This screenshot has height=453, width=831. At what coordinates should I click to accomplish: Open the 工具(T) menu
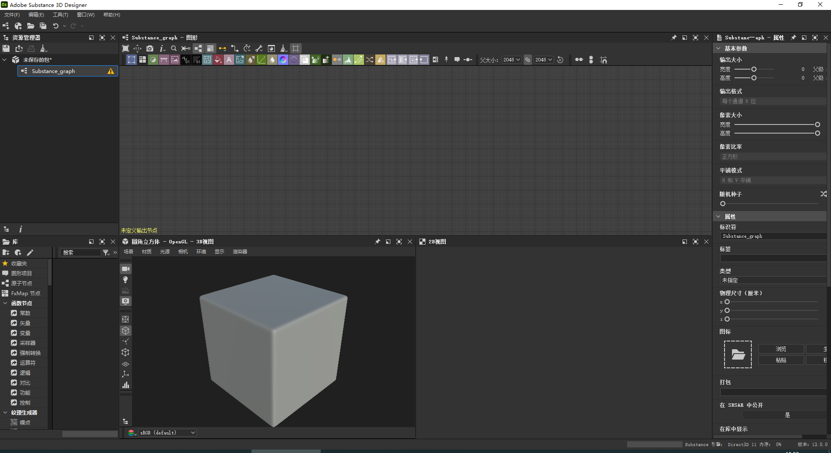pos(60,14)
